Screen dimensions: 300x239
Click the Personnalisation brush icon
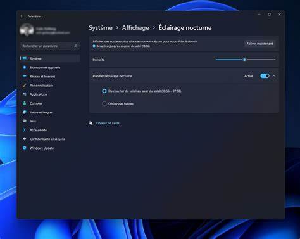[x=25, y=86]
